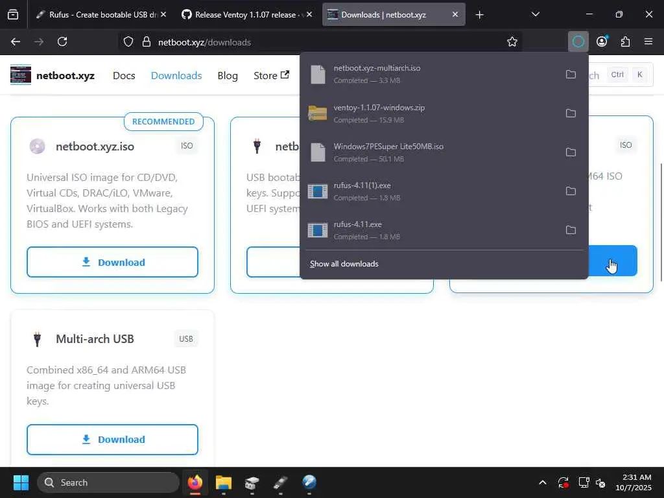
Task: Open a new browser tab
Action: coord(479,15)
